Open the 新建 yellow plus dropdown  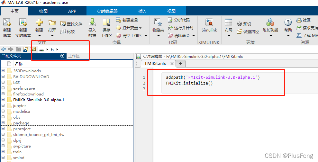pyautogui.click(x=39, y=36)
